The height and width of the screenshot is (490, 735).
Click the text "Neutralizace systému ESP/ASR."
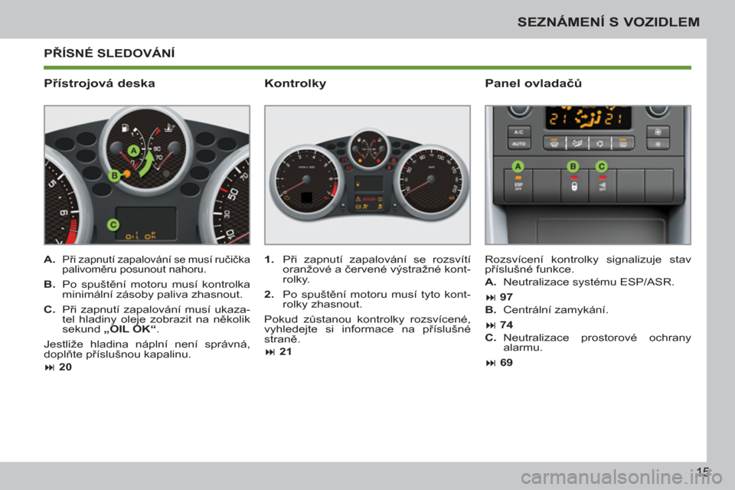pyautogui.click(x=589, y=283)
